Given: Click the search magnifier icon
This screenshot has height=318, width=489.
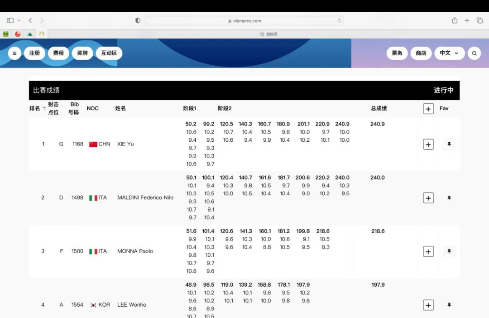Looking at the screenshot, I should coord(474,53).
